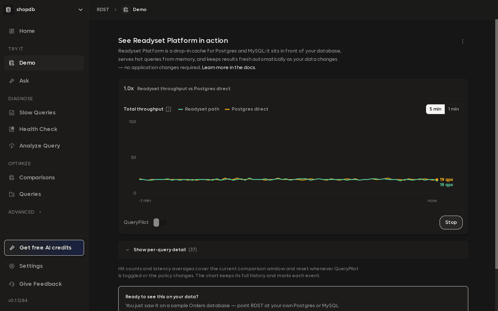
Task: Click the Give Feedback headset icon
Action: 12,284
